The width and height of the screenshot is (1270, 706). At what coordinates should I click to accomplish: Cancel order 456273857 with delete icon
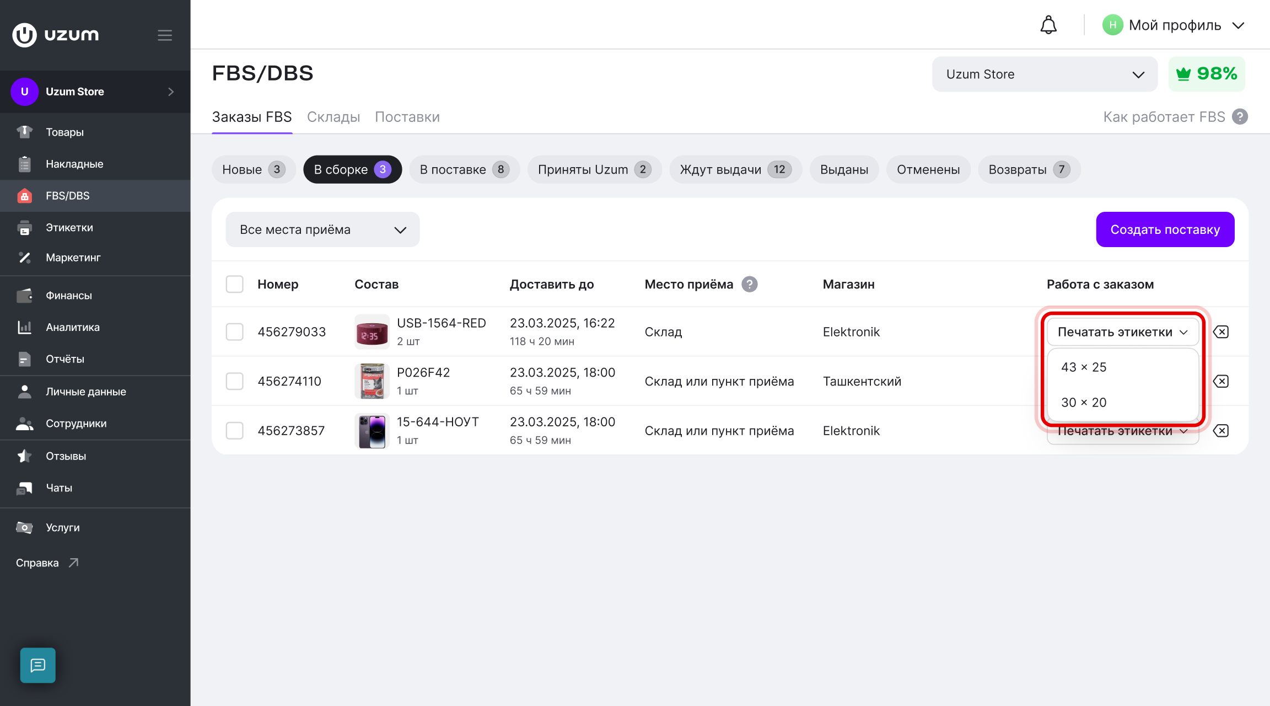(1221, 431)
